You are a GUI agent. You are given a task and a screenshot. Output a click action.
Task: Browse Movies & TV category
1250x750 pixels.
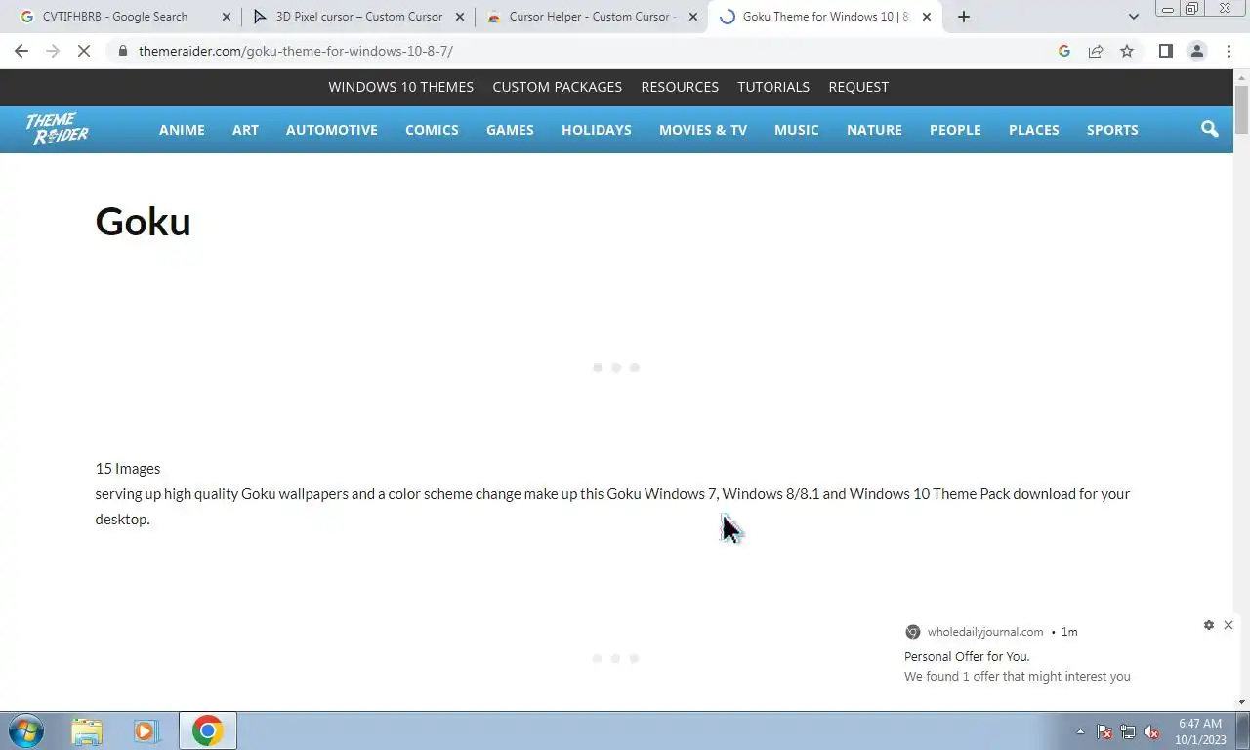click(703, 130)
